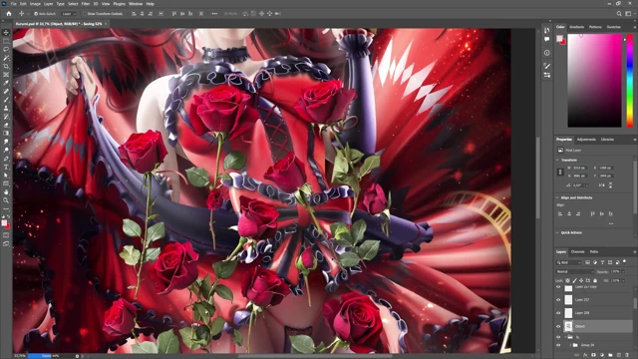Select the Eraser tool
Screen dimensions: 638x359
[6, 125]
